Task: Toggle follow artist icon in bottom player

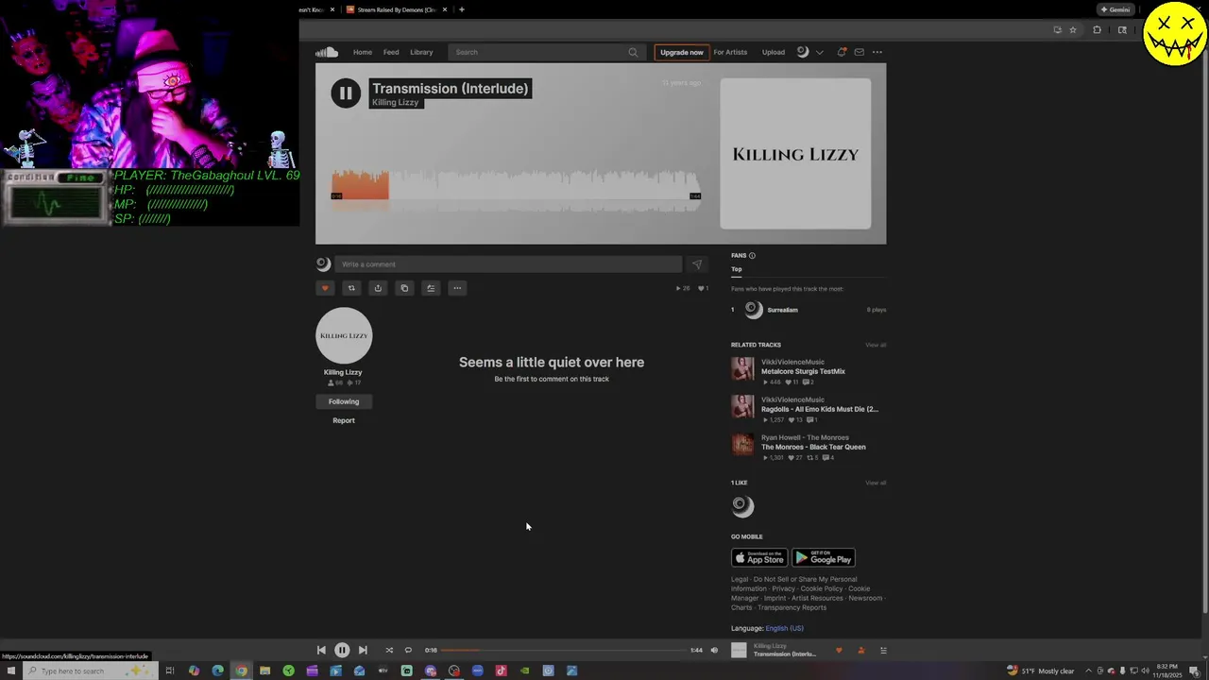Action: point(860,650)
